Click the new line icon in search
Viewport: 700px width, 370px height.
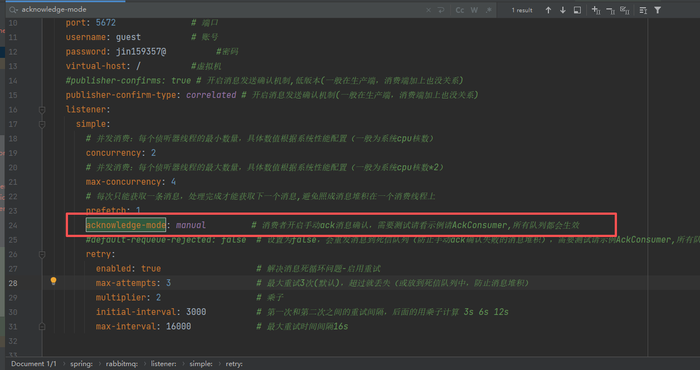[441, 10]
